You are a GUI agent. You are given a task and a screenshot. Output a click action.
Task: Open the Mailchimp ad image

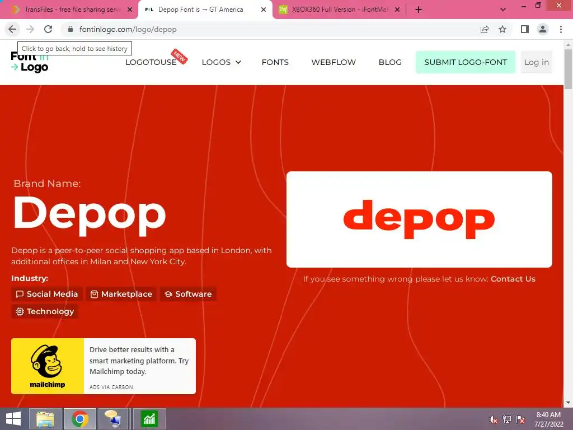48,366
